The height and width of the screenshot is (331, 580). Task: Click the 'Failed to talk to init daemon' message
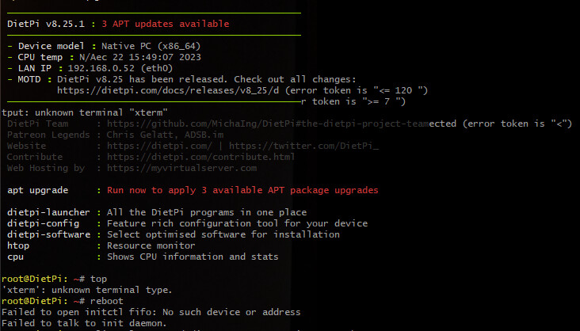(83, 324)
